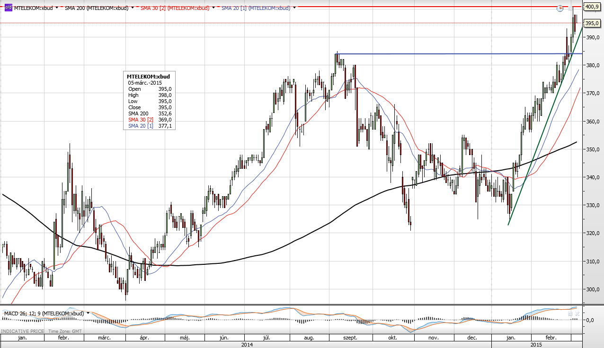This screenshot has height=348, width=604.
Task: Click the 'szept.' month label on time axis
Action: pos(351,339)
